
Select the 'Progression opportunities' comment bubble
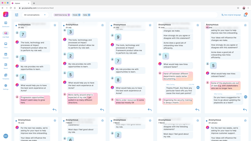35,100
